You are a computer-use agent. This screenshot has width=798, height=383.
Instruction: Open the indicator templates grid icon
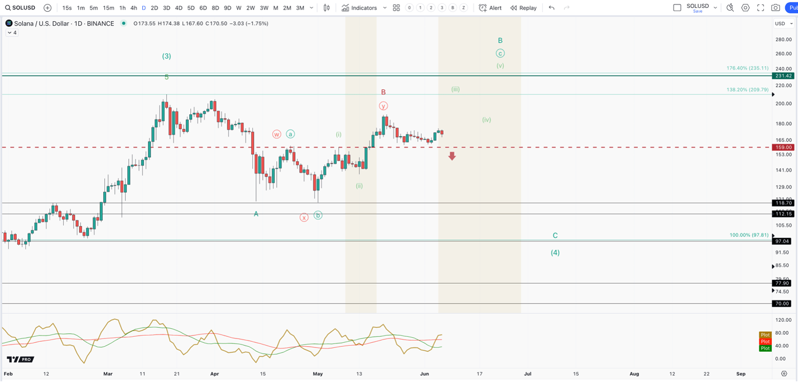pos(396,8)
